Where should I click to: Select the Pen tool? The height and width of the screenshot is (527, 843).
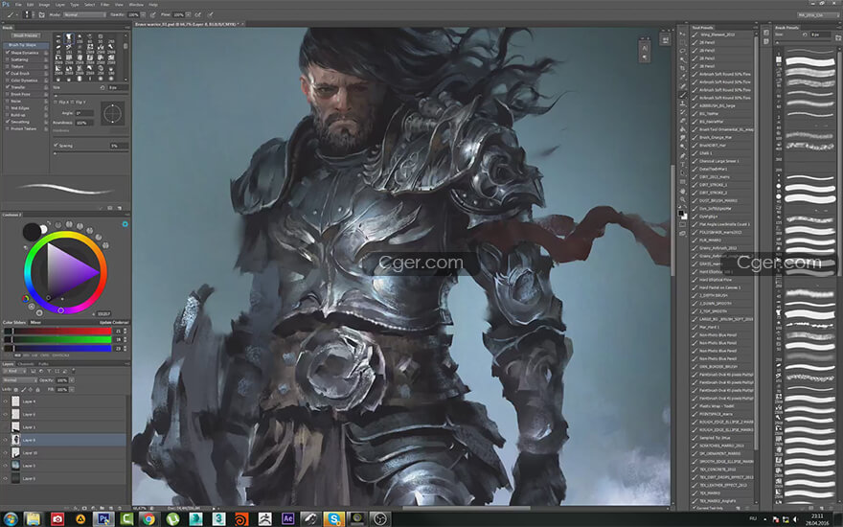pos(682,155)
